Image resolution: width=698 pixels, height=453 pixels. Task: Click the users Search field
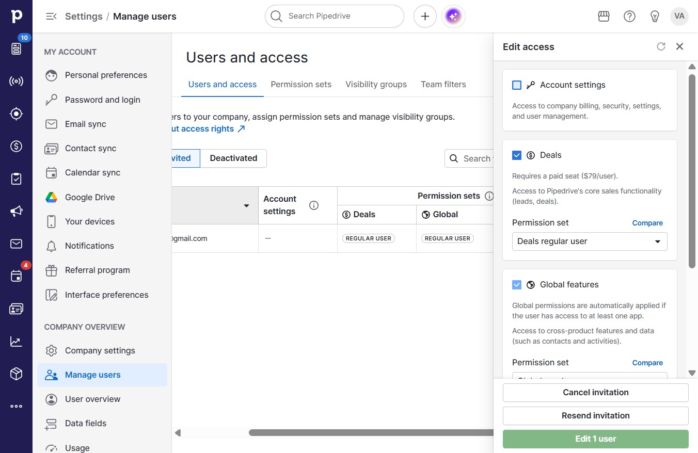coord(469,158)
